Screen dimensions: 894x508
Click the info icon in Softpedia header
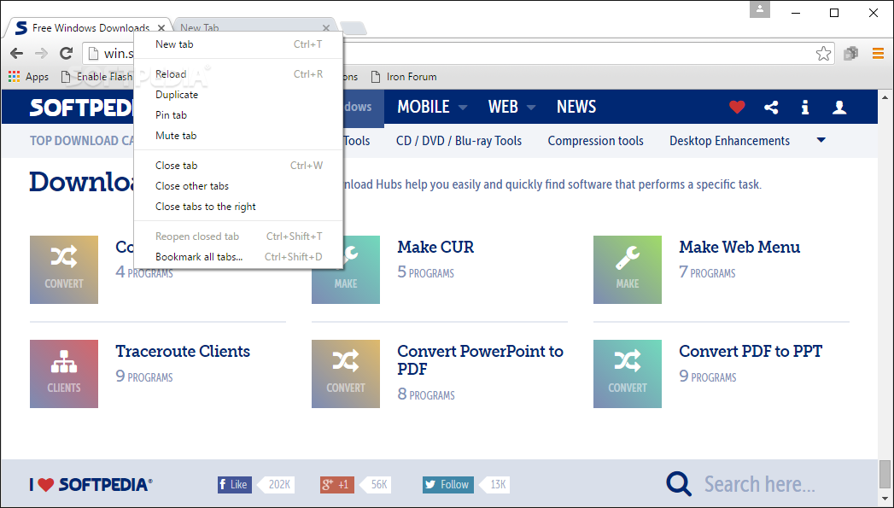coord(805,107)
